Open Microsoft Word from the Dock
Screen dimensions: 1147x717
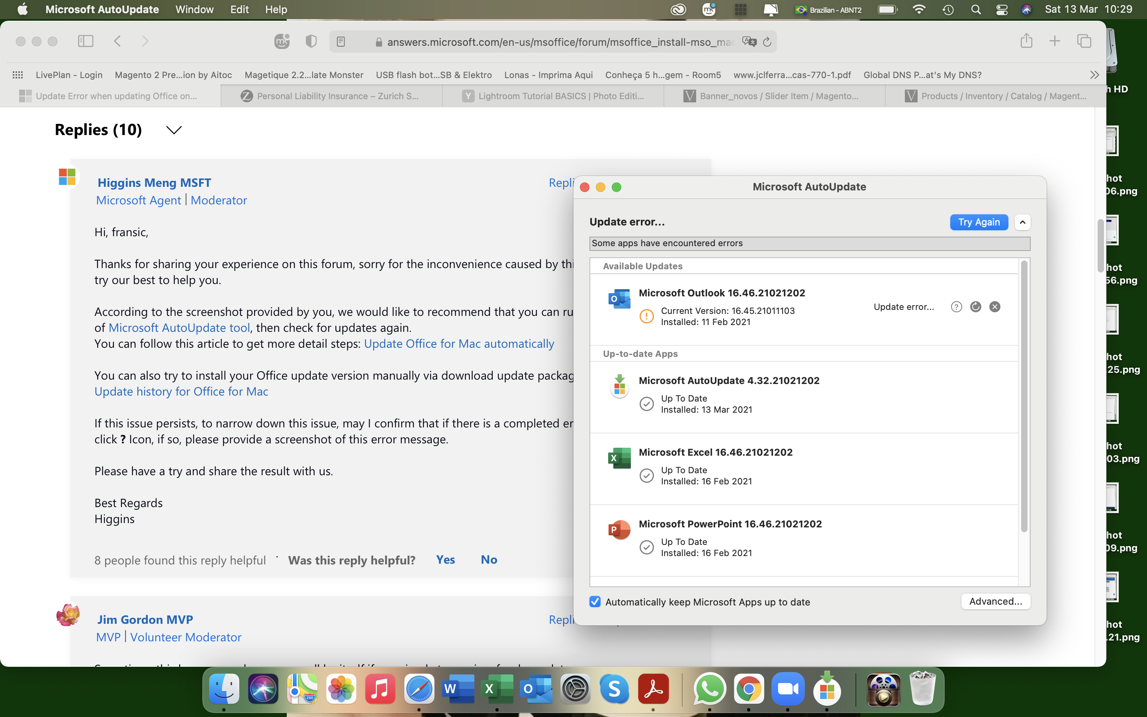click(x=458, y=689)
